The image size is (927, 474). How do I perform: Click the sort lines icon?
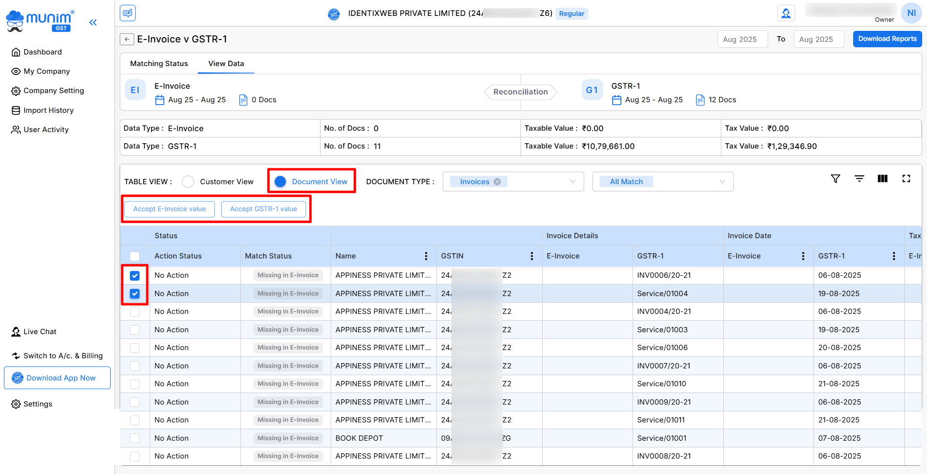pyautogui.click(x=859, y=178)
